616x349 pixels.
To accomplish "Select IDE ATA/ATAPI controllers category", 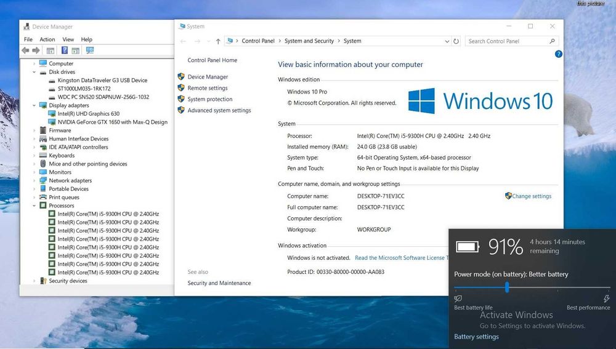I will click(78, 147).
